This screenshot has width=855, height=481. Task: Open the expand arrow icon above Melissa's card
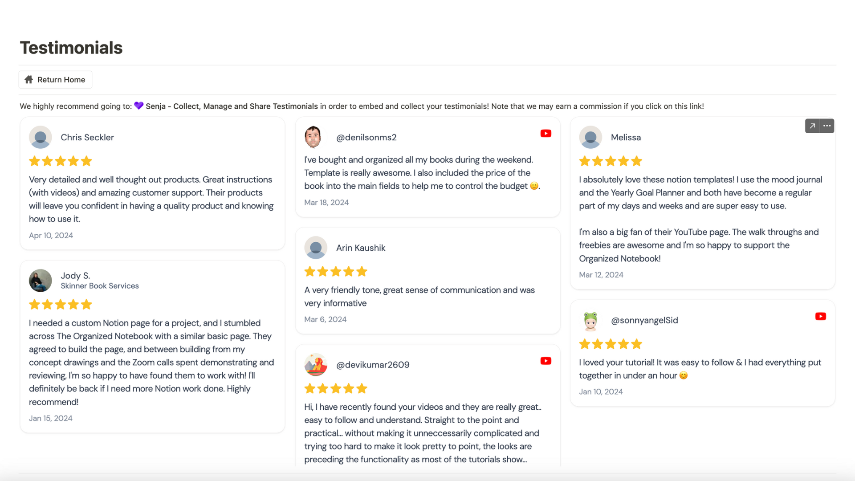click(x=812, y=126)
